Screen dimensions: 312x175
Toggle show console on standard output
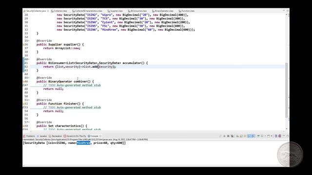[x=249, y=136]
